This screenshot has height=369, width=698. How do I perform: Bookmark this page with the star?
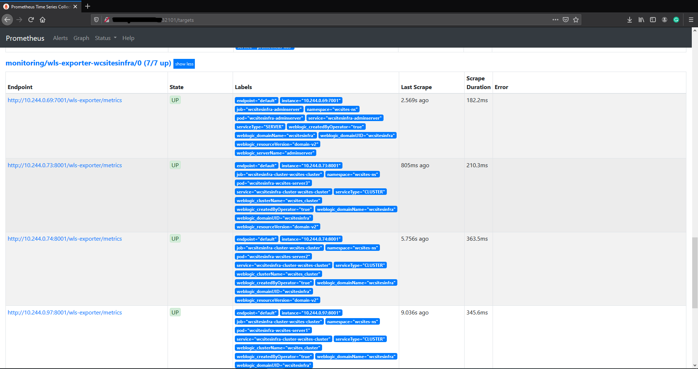coord(576,20)
